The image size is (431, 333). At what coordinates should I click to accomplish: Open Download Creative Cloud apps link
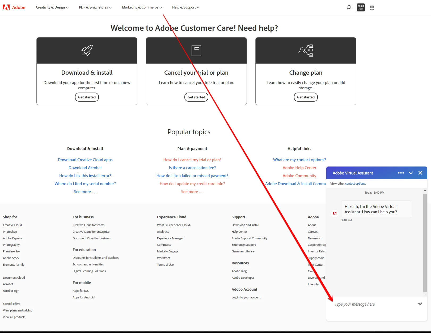(x=85, y=160)
